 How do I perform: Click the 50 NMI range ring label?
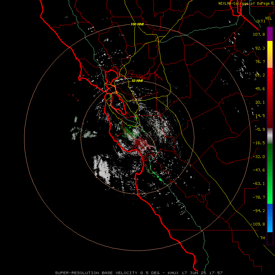(137, 81)
